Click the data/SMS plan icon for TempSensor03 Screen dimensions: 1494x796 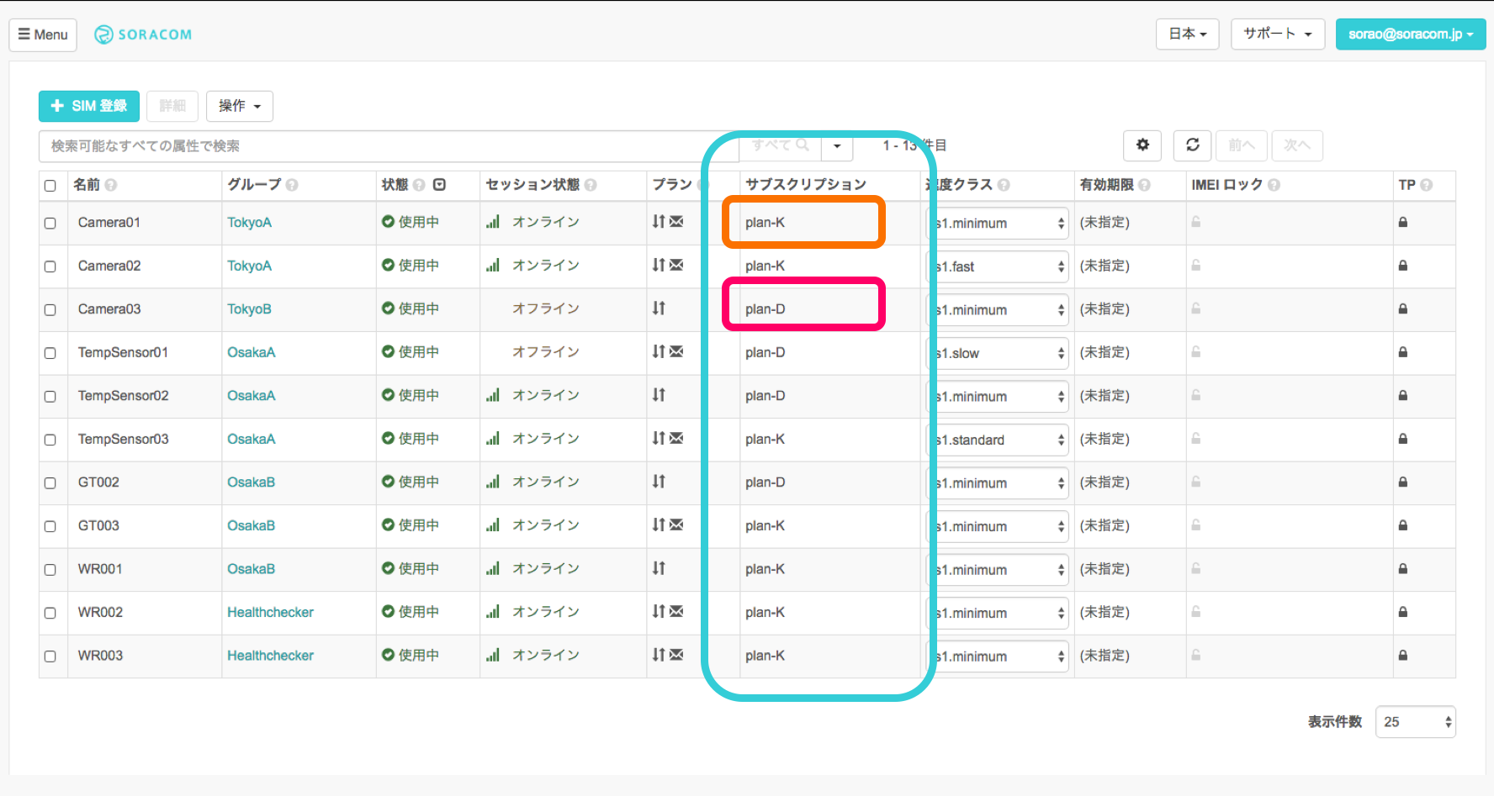tap(668, 439)
